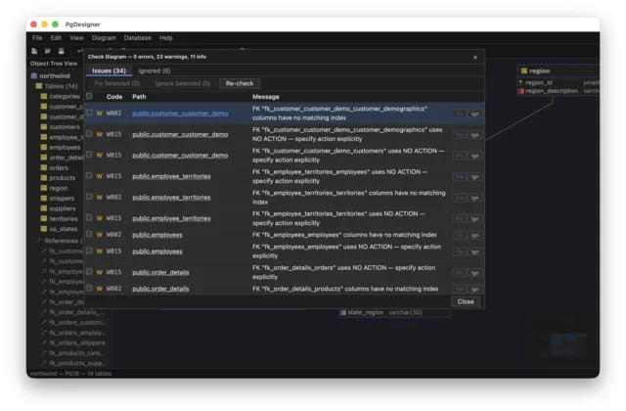Viewport: 626px width, 411px height.
Task: Open public.employees link in W002 row
Action: tap(157, 235)
